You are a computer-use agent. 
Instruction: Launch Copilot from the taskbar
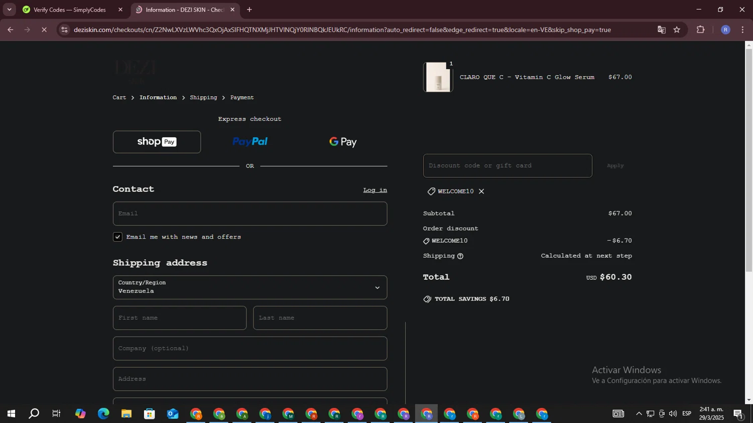click(x=80, y=413)
